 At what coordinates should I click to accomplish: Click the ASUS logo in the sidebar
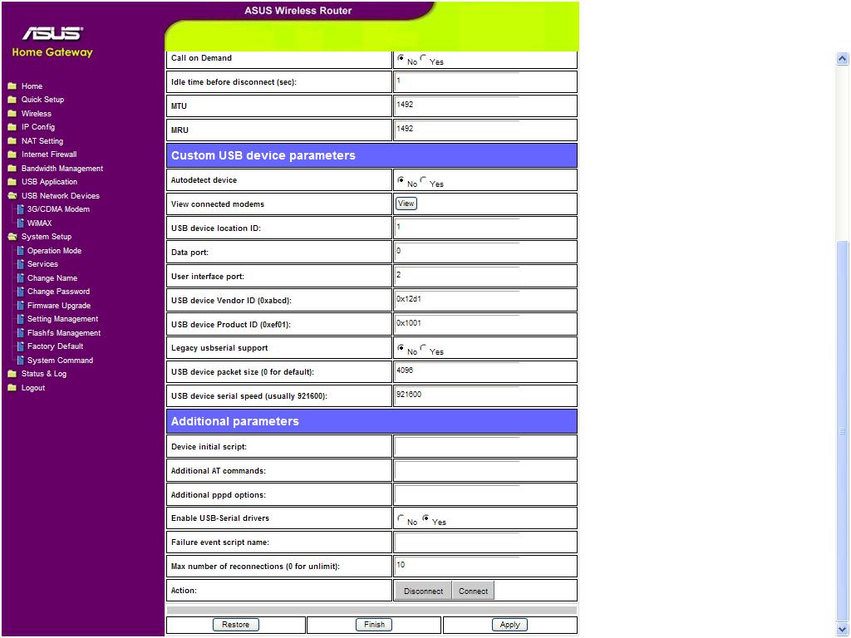52,33
